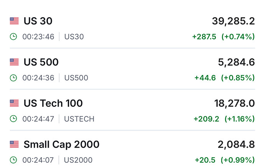Click the US flag beside Small Cap 2000

click(14, 144)
